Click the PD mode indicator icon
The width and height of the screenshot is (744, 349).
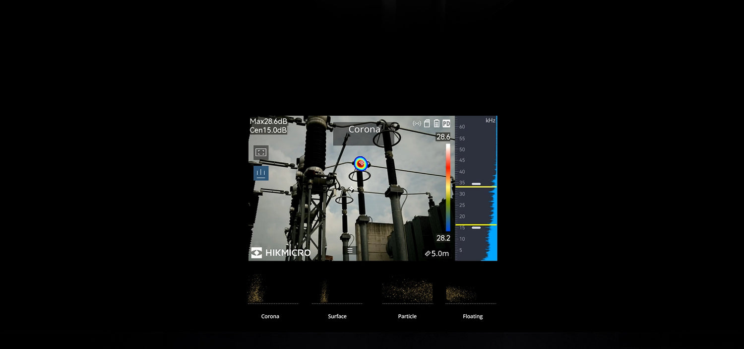(x=446, y=124)
